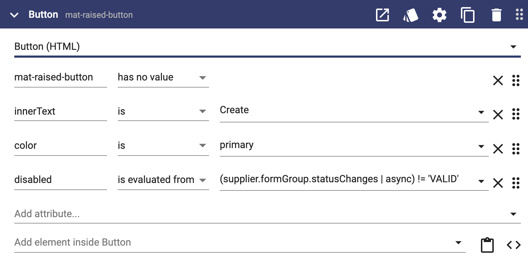Click the Button header title text
Viewport: 528px width, 262px height.
pyautogui.click(x=43, y=15)
